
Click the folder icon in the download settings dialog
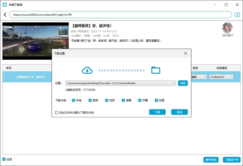156,70
